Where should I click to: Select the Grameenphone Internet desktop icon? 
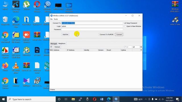pos(16,6)
